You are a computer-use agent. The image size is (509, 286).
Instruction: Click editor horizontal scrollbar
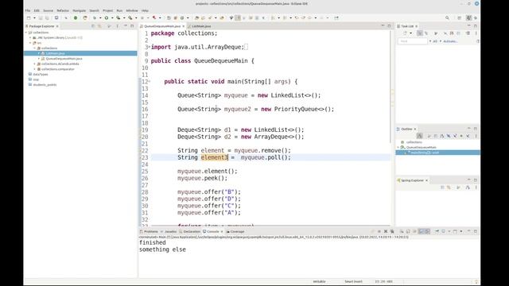point(270,226)
